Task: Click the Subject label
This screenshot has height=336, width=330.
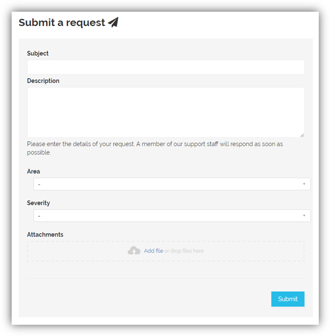Action: [38, 53]
